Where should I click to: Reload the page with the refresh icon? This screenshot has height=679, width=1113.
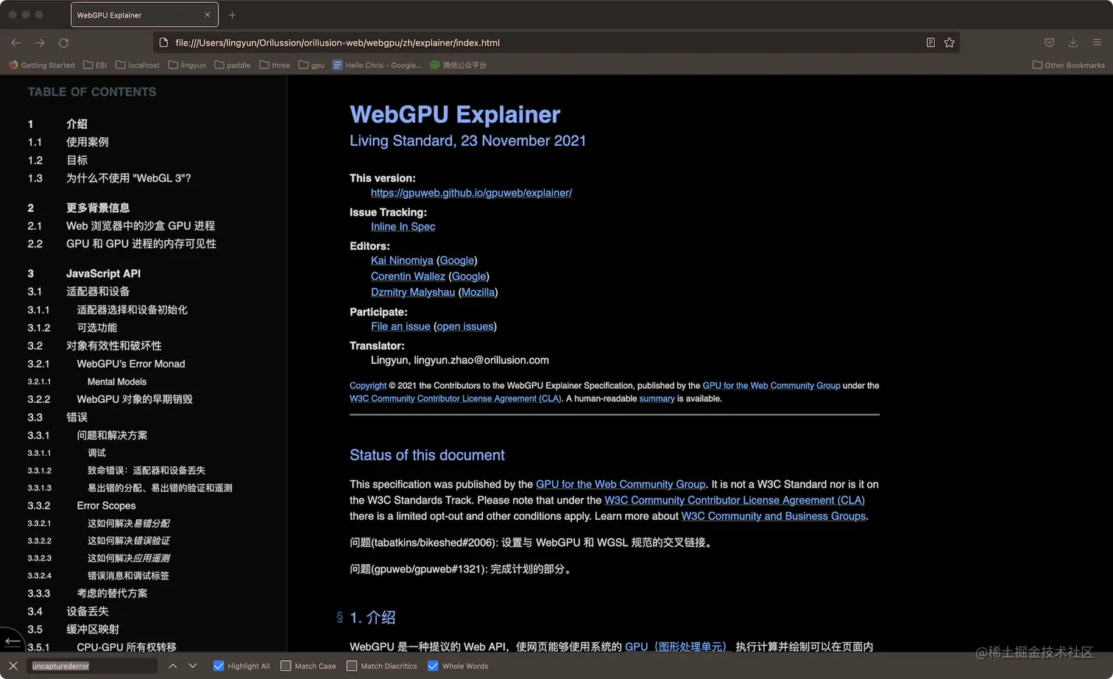(64, 43)
